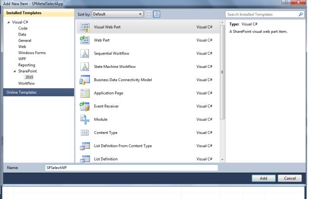Select the Web category
Screen dimensions: 309x199
[22, 47]
